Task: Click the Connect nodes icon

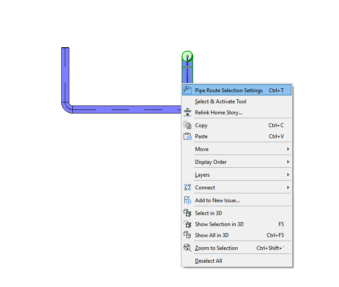Action: [188, 187]
